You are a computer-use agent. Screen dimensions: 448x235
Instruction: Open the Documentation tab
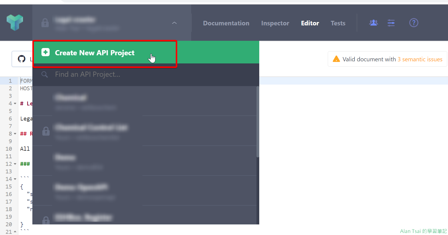[x=226, y=23]
